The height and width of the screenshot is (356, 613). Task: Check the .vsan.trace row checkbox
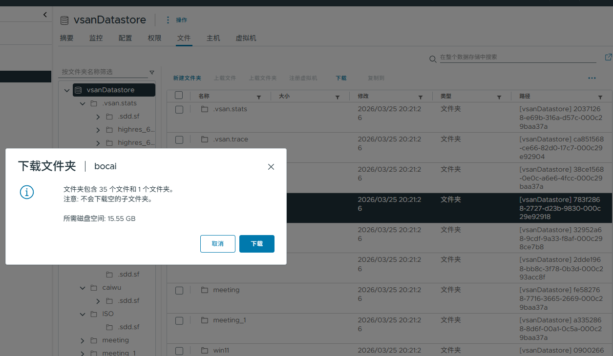179,140
